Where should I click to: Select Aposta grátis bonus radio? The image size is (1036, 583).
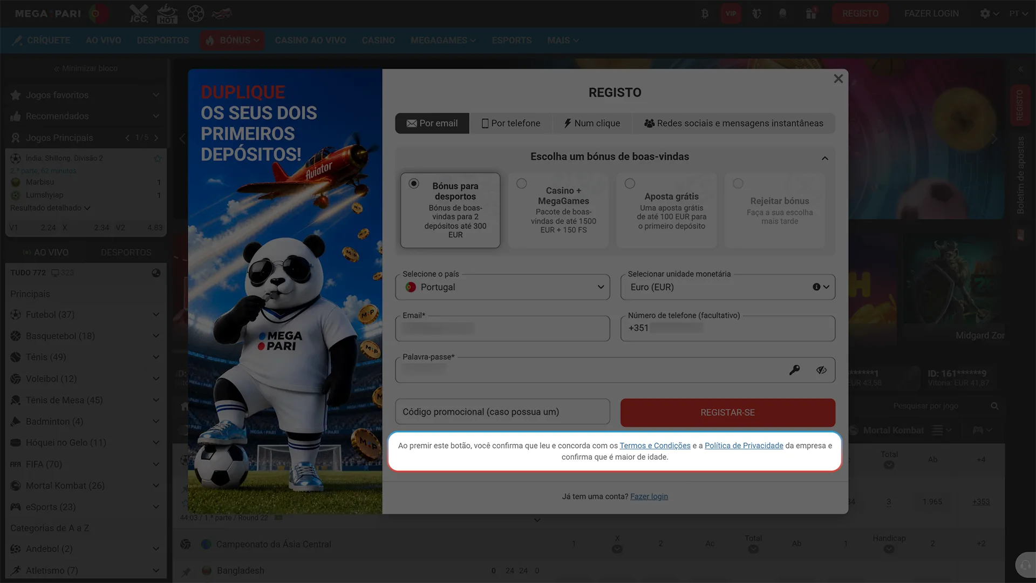tap(630, 184)
